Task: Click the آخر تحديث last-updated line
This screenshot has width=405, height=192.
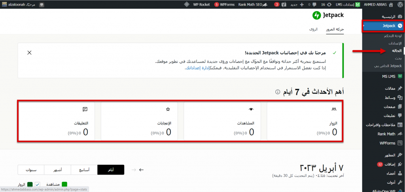Action: click(x=308, y=176)
